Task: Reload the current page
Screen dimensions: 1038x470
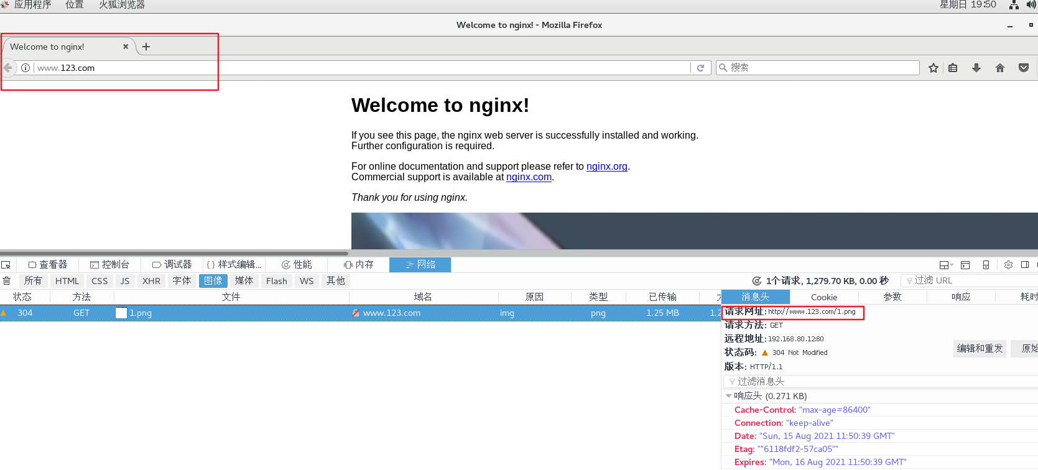Action: click(x=700, y=68)
